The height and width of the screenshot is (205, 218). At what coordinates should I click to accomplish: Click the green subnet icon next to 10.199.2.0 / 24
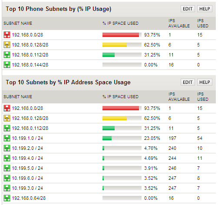[7, 148]
